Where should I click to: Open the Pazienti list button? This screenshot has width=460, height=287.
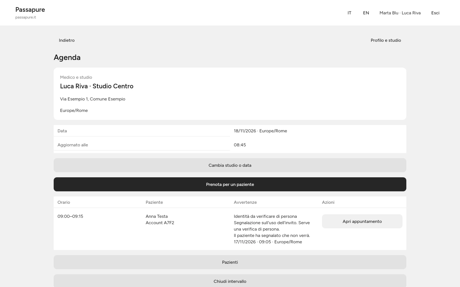coord(230,262)
